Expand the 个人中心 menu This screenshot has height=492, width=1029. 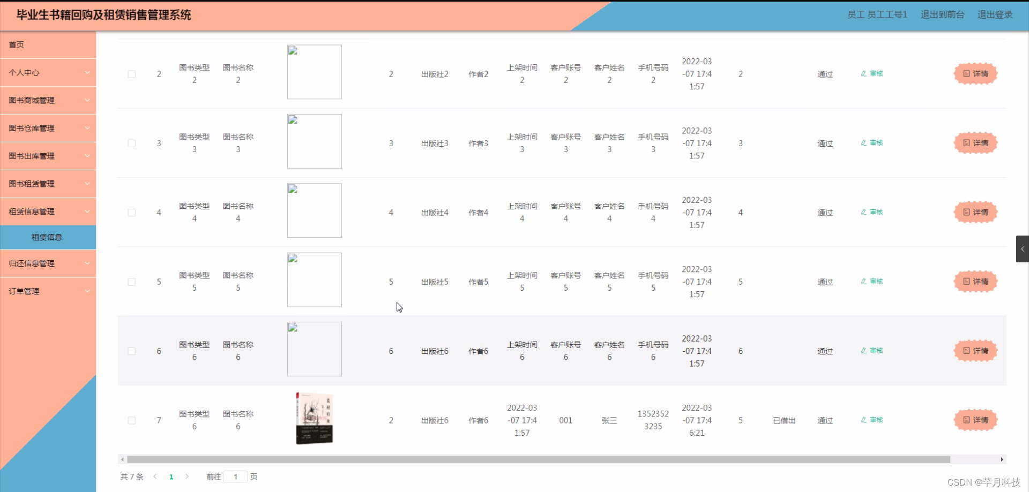tap(48, 72)
